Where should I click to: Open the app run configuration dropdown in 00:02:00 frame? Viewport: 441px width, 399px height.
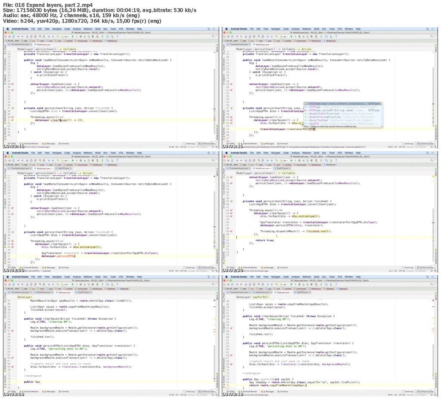pos(65,161)
